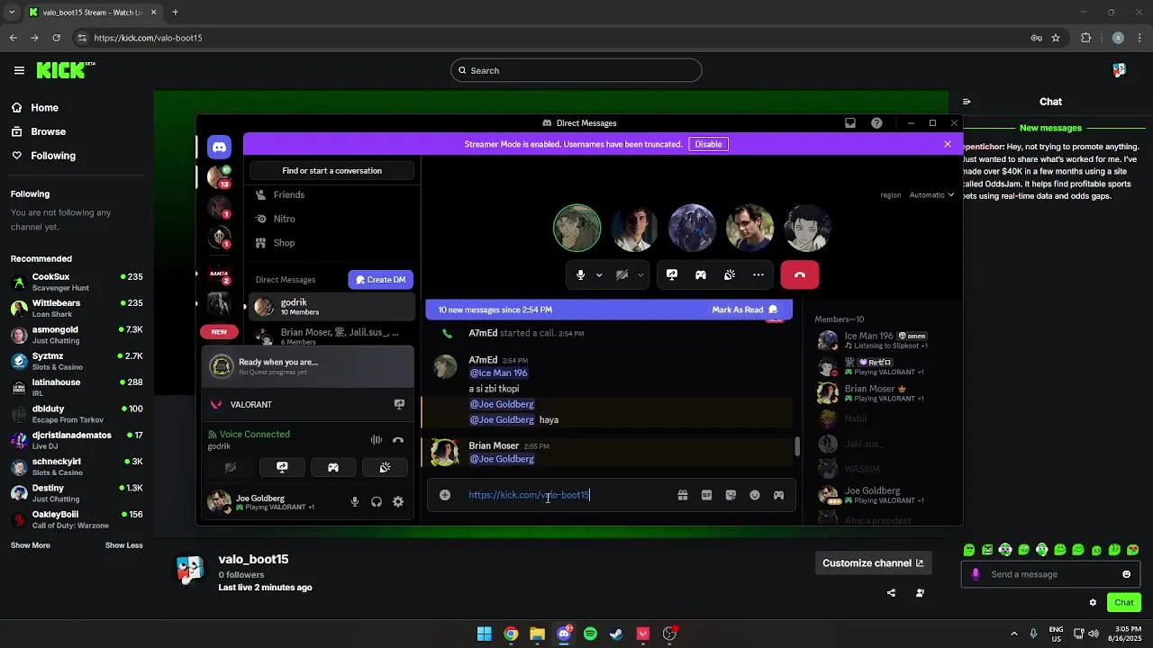Screen dimensions: 1153x648
Task: Click Mark As Read in message bar
Action: point(744,310)
